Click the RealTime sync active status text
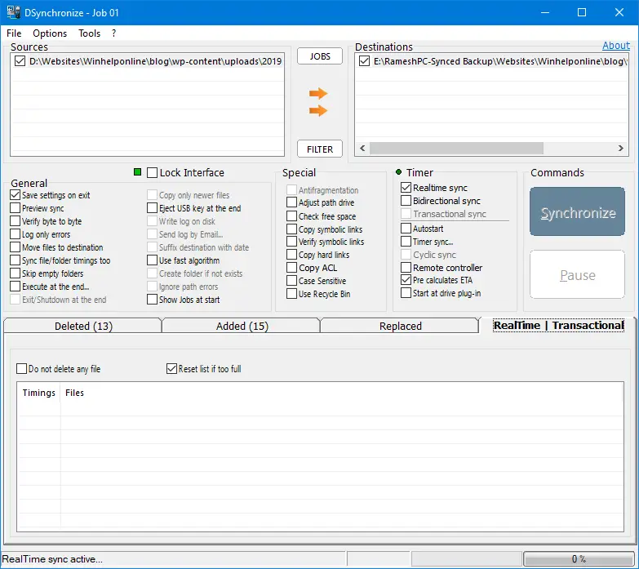Image resolution: width=639 pixels, height=569 pixels. coord(52,559)
